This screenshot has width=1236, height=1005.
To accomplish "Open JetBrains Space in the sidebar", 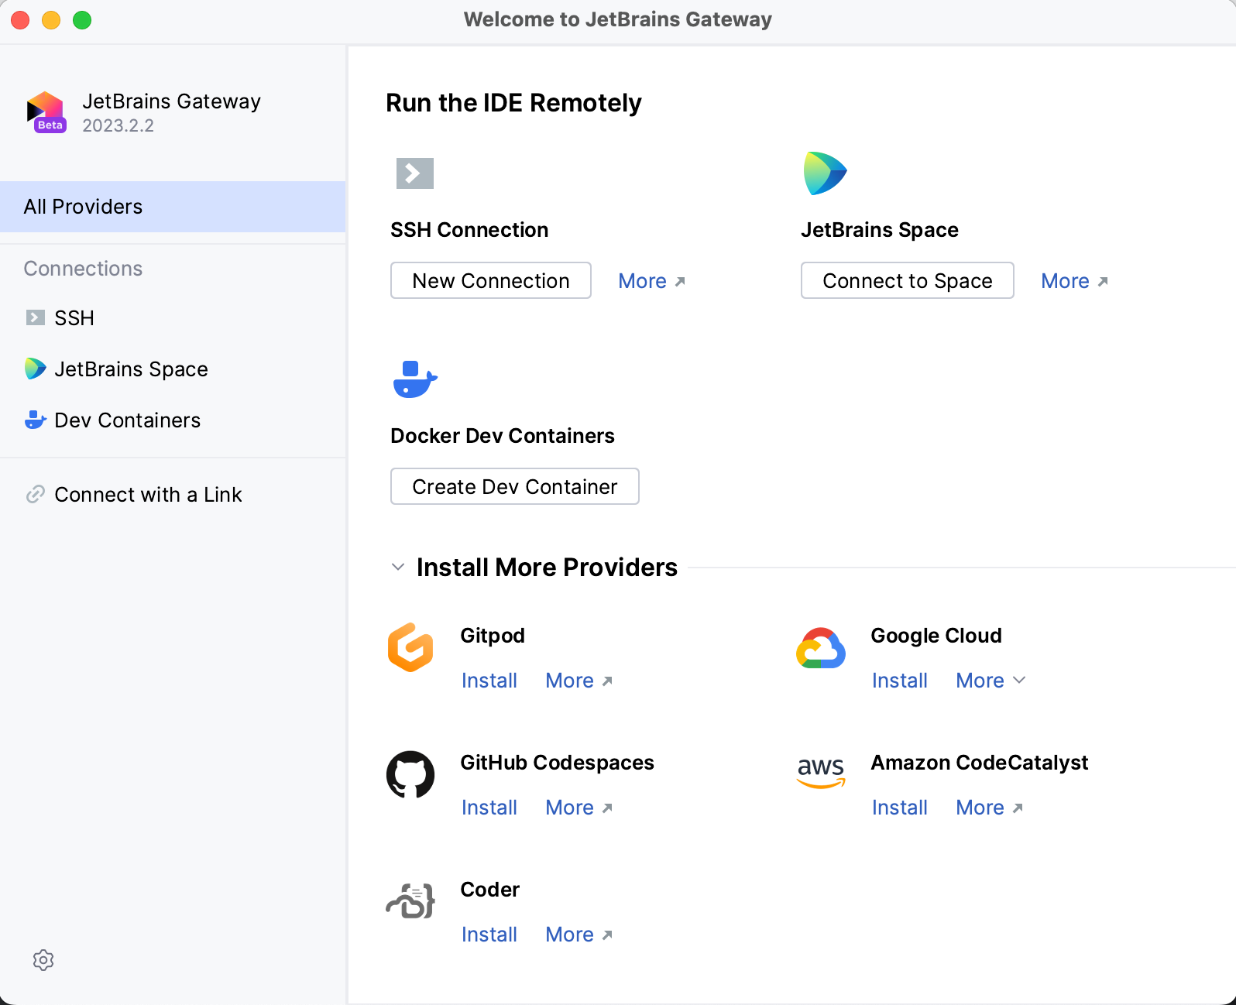I will tap(173, 369).
